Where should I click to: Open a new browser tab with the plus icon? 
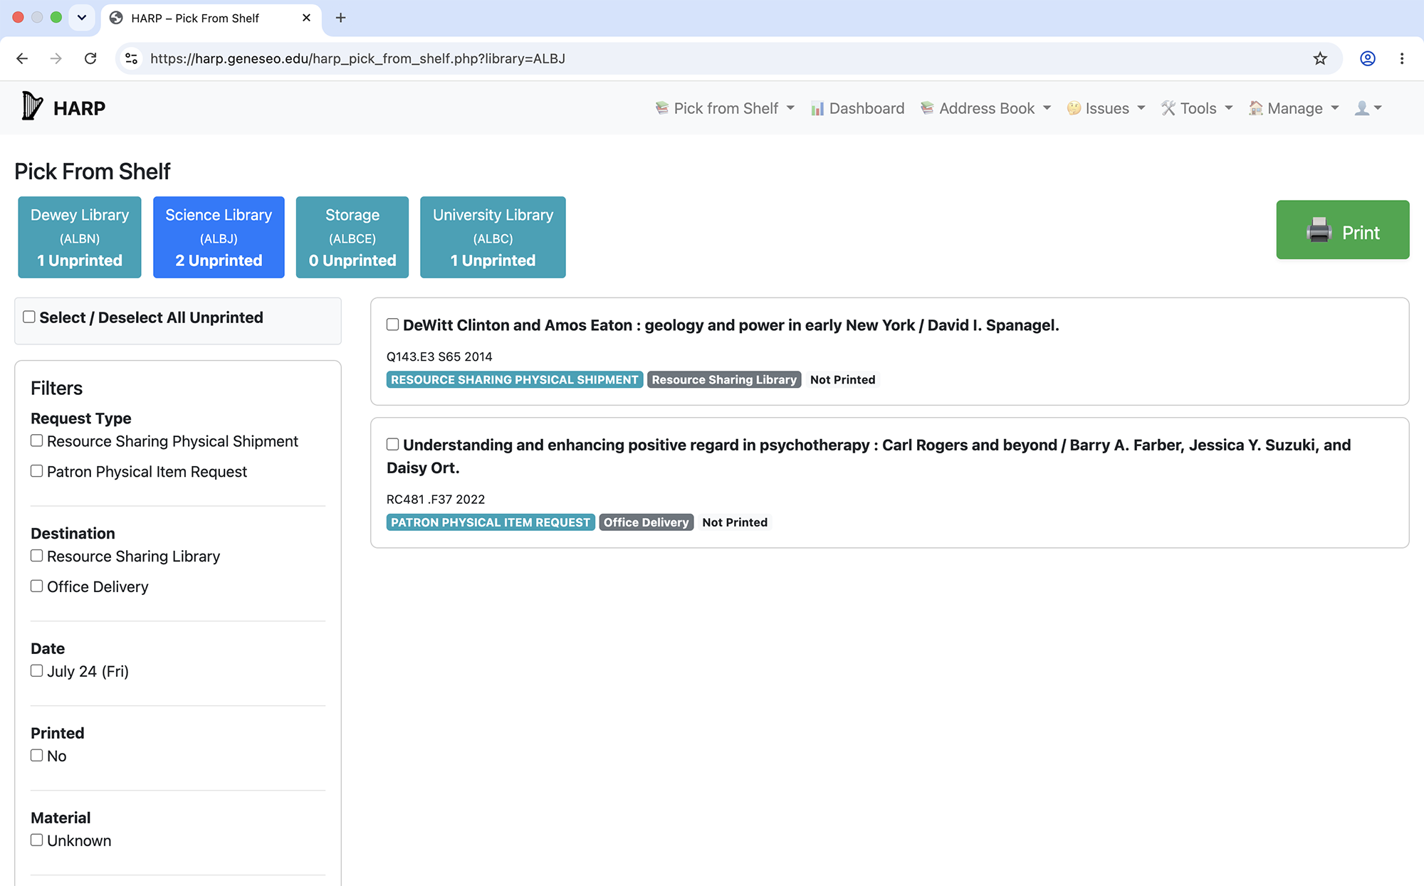341,18
